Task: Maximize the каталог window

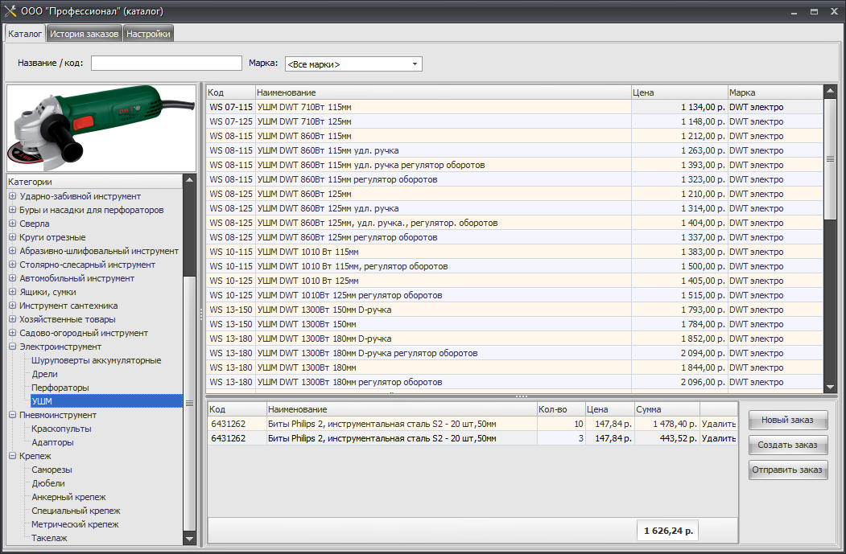Action: [814, 11]
